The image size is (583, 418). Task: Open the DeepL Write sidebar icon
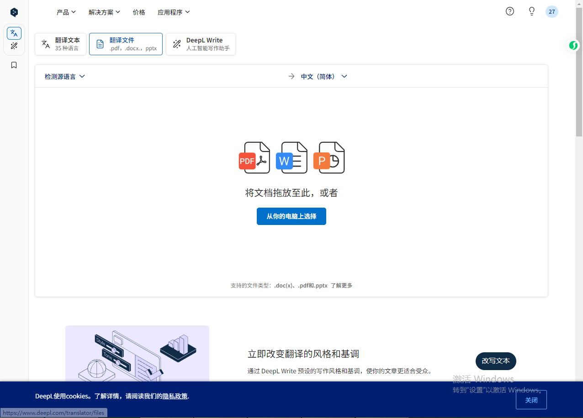pyautogui.click(x=14, y=46)
